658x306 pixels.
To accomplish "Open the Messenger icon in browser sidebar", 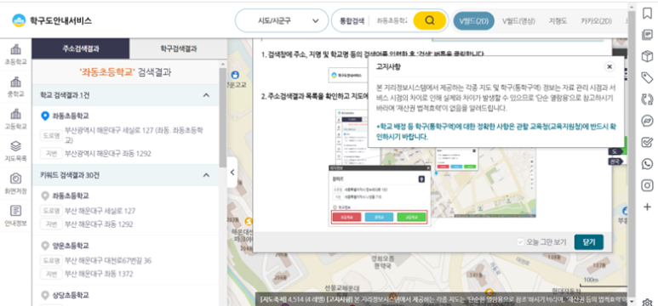I will tap(647, 122).
